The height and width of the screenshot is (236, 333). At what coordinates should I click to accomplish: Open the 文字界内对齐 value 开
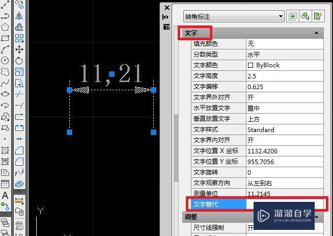(x=285, y=140)
